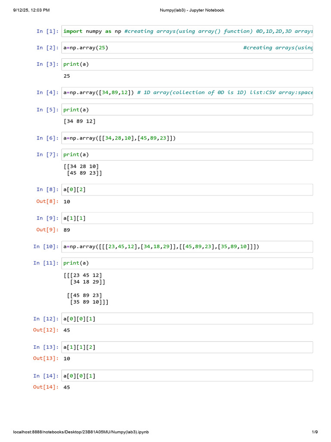This screenshot has height=442, width=331.
Task: Click the Out[12]: prompt label
Action: click(46, 330)
